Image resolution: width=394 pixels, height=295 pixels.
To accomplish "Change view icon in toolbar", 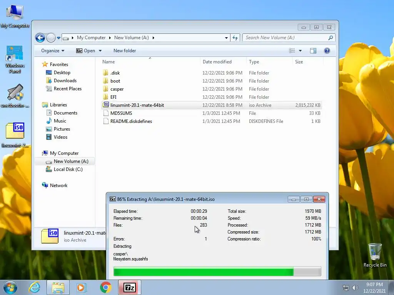I will click(292, 51).
